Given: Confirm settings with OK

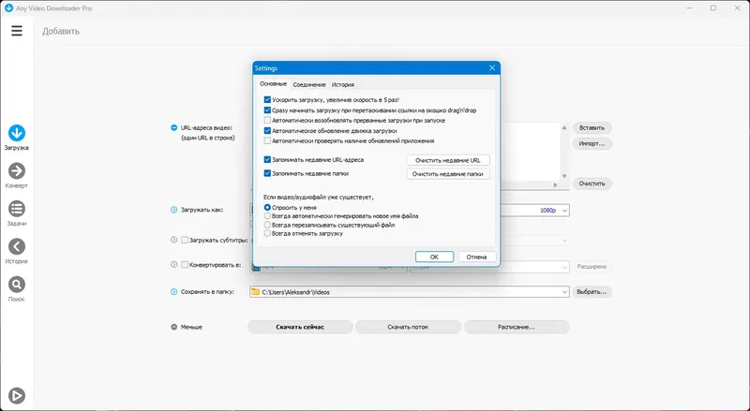Looking at the screenshot, I should pos(434,257).
